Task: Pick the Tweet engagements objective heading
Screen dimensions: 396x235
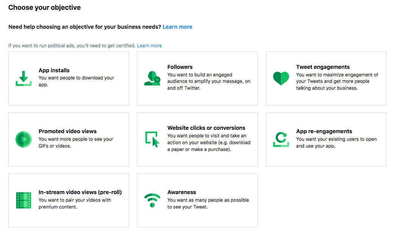Action: [x=323, y=67]
